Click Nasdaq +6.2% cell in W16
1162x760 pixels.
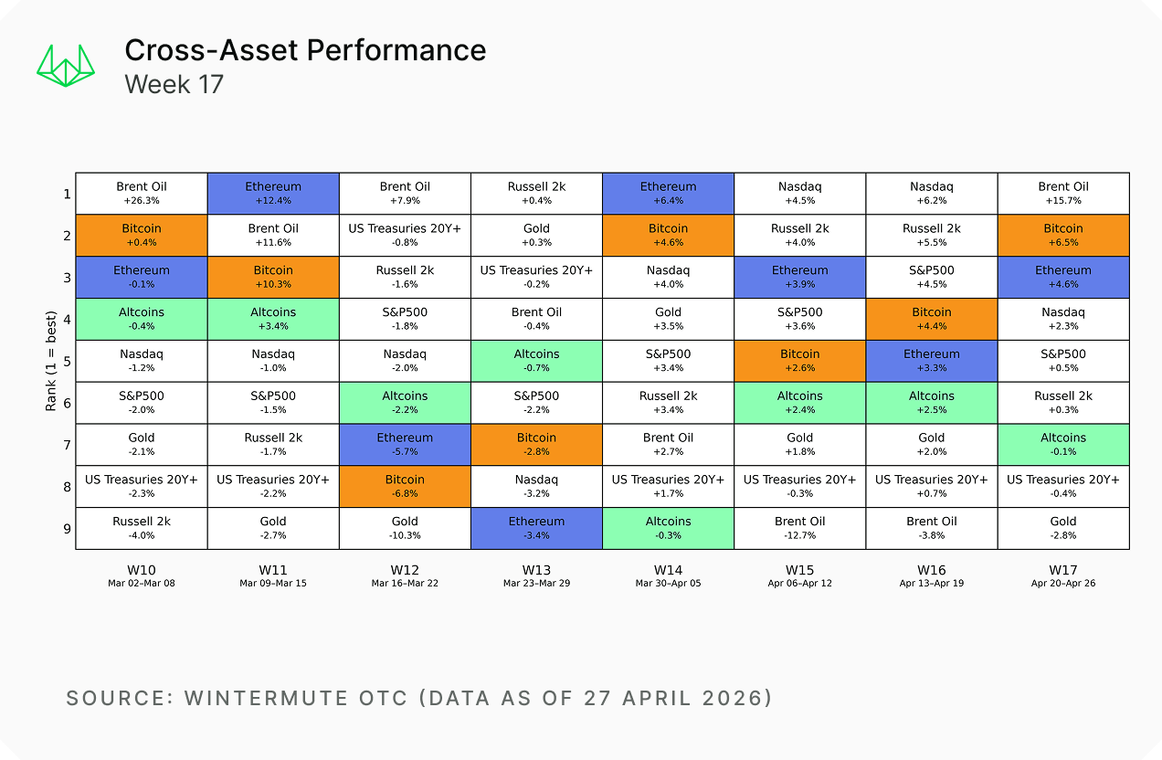(x=931, y=193)
